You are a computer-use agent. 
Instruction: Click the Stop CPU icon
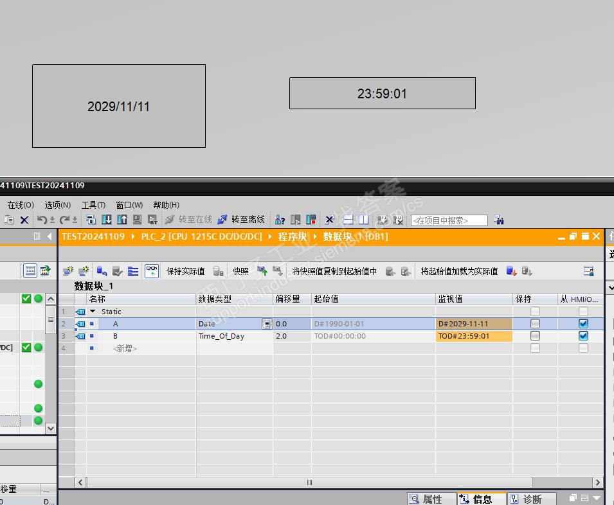(x=311, y=220)
